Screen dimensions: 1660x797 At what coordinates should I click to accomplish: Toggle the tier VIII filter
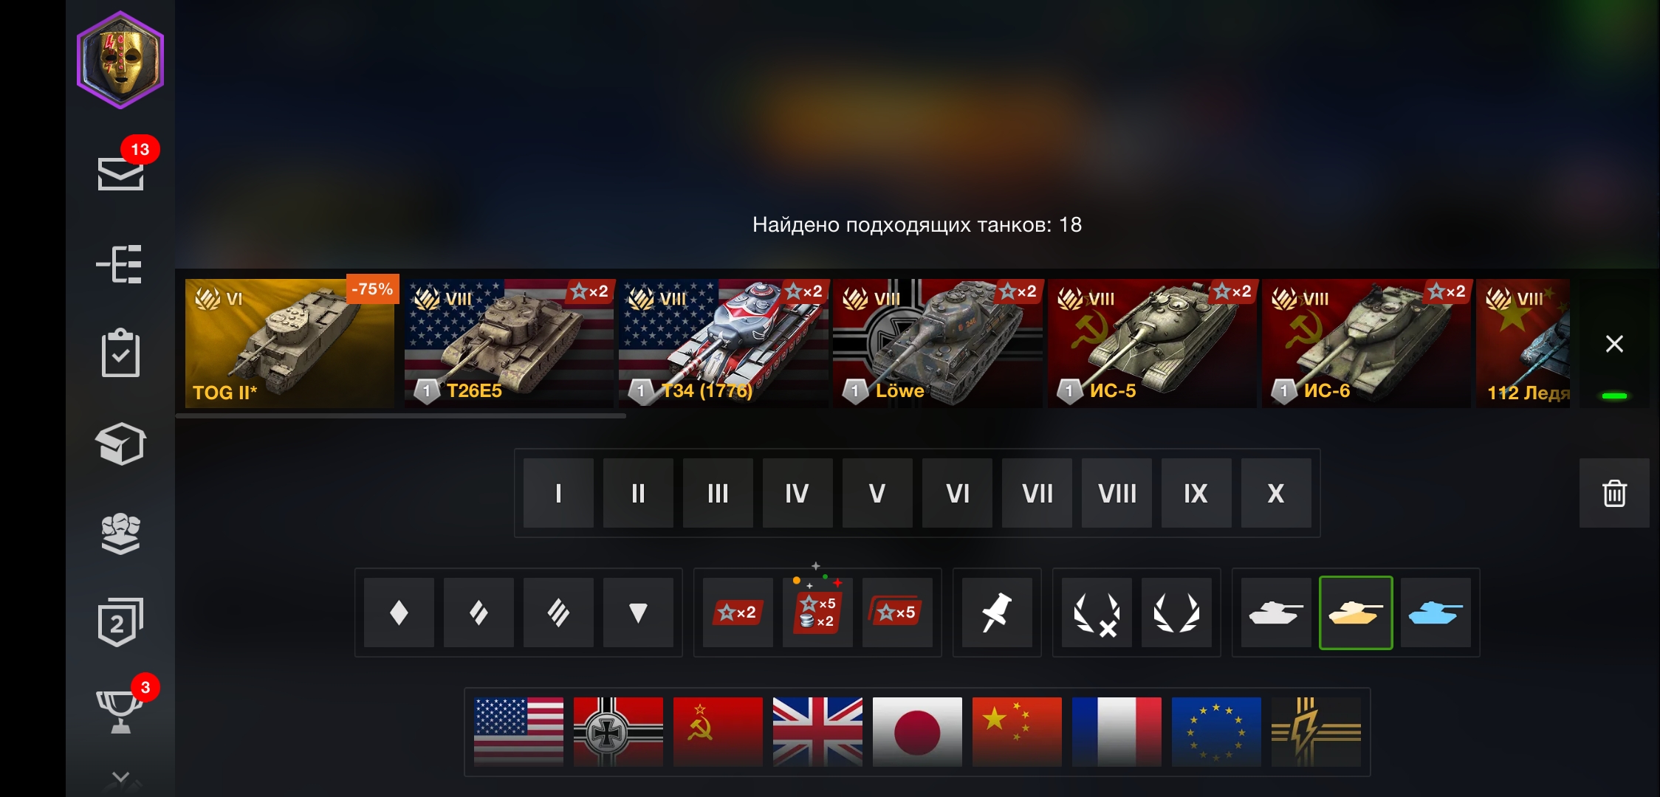1117,493
